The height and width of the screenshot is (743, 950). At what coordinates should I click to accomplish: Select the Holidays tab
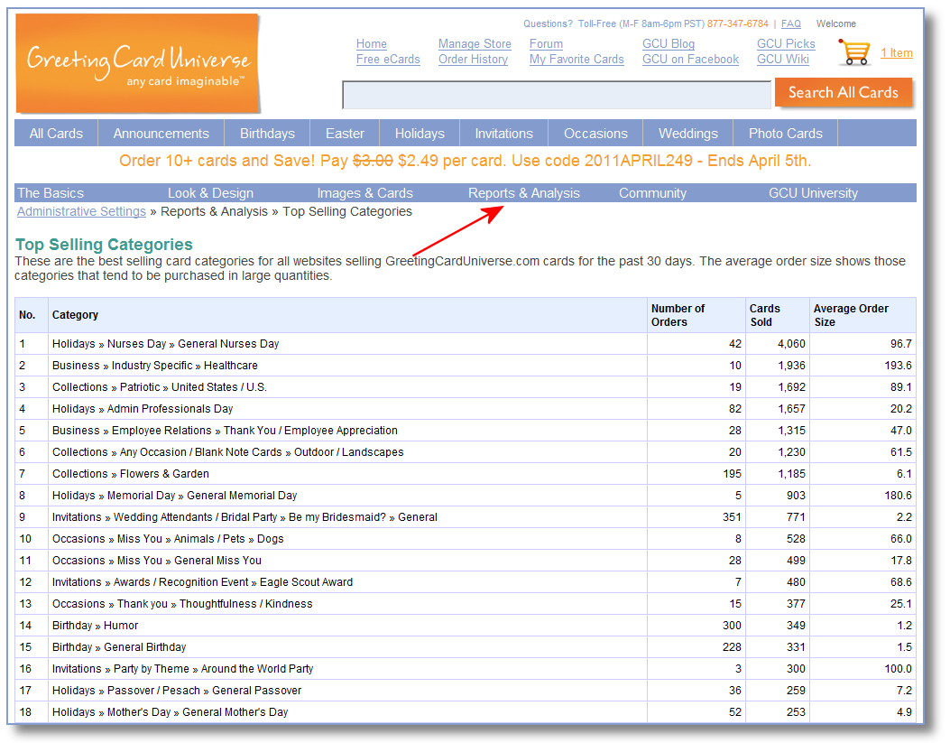420,134
